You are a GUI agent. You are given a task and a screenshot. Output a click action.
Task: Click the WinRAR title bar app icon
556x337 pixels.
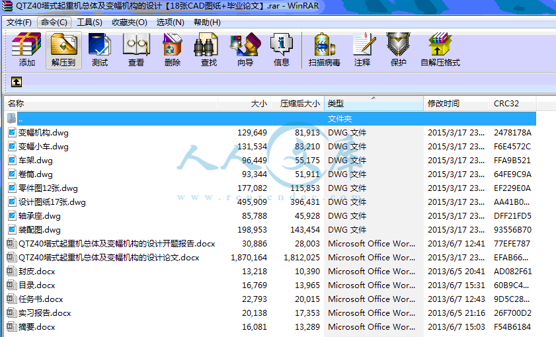click(x=7, y=6)
